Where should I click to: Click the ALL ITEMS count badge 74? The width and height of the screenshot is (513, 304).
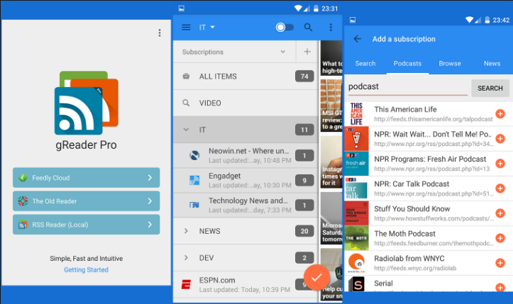pos(304,76)
